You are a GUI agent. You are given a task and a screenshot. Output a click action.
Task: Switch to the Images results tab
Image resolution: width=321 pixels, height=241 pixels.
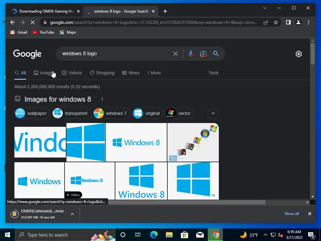click(44, 73)
